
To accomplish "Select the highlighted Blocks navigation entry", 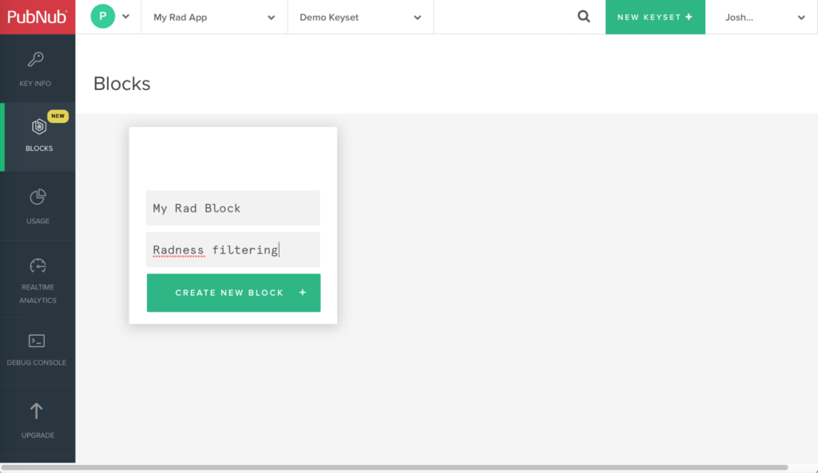I will pos(38,136).
